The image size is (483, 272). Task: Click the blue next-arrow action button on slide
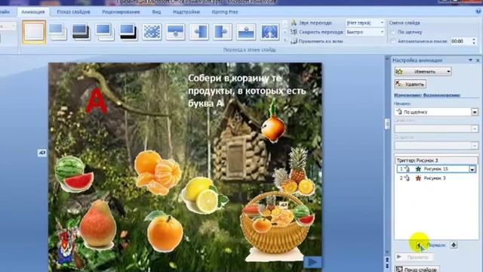312,262
